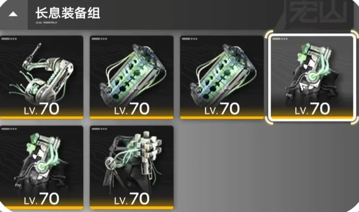Screen dimensions: 359x212
Task: Select the first green canister equipment
Action: 132,77
